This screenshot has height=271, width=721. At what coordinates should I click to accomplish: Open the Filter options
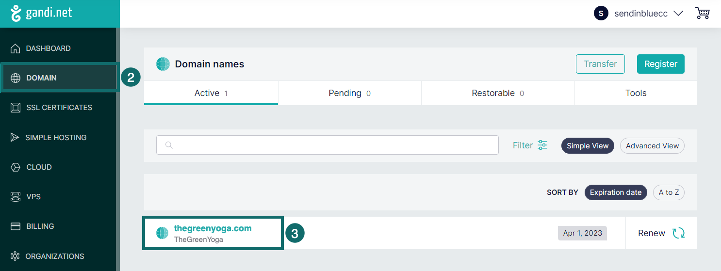(x=530, y=145)
